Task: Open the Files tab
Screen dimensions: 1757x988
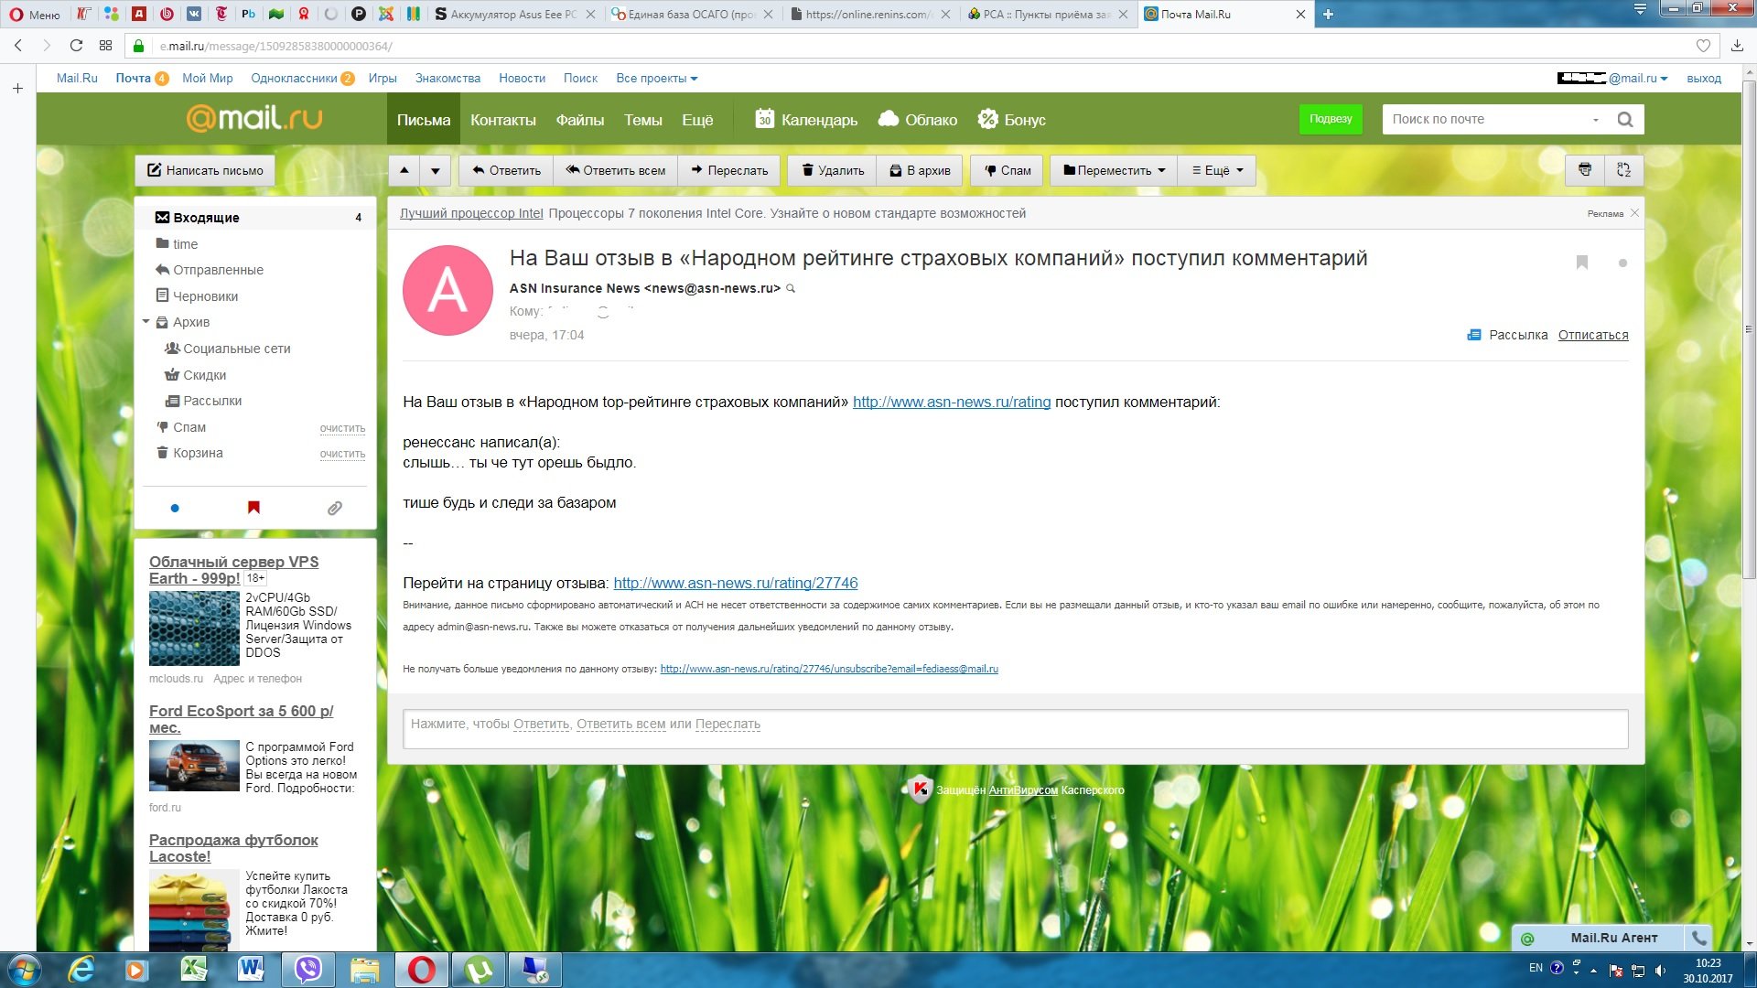Action: pos(580,120)
